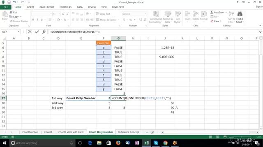Click the Example header cell
This screenshot has height=147, width=263.
tap(104, 43)
